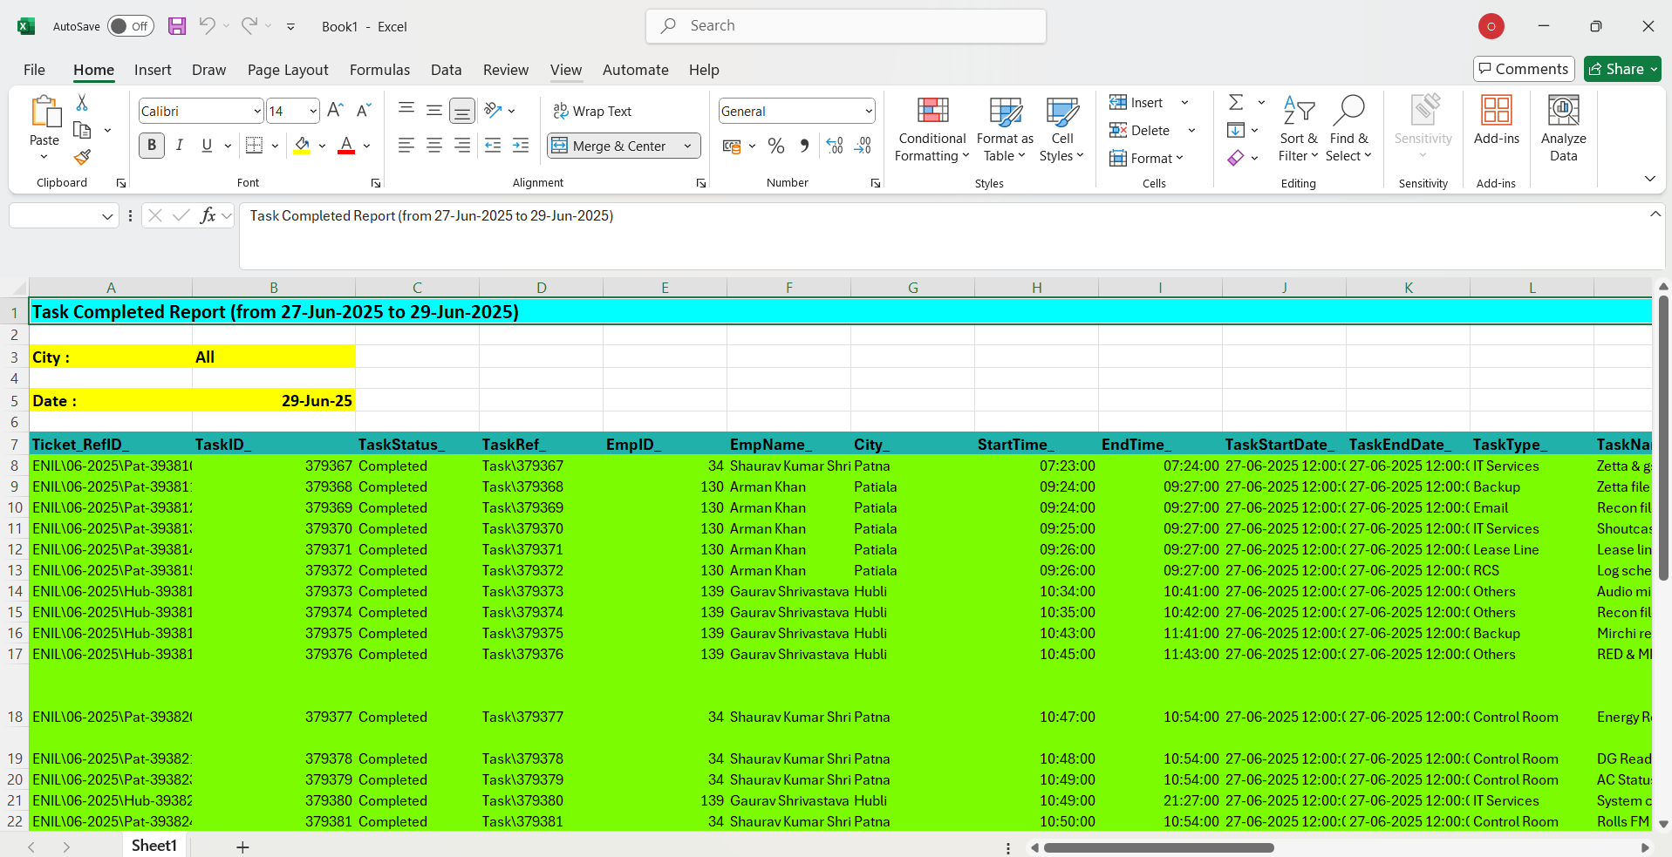Toggle the AutoSave switch

coord(131,26)
